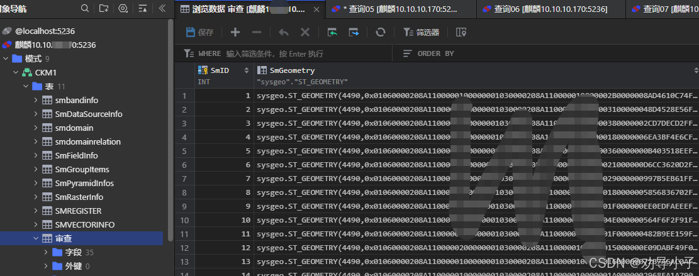This screenshot has width=699, height=276.
Task: Expand the SMREGISTER table
Action: point(36,211)
